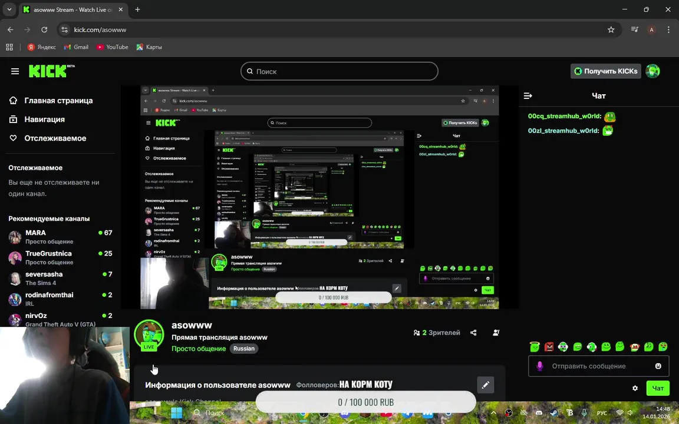Screen dimensions: 679x424
Task: Focus the Поиск search field
Action: click(x=339, y=71)
